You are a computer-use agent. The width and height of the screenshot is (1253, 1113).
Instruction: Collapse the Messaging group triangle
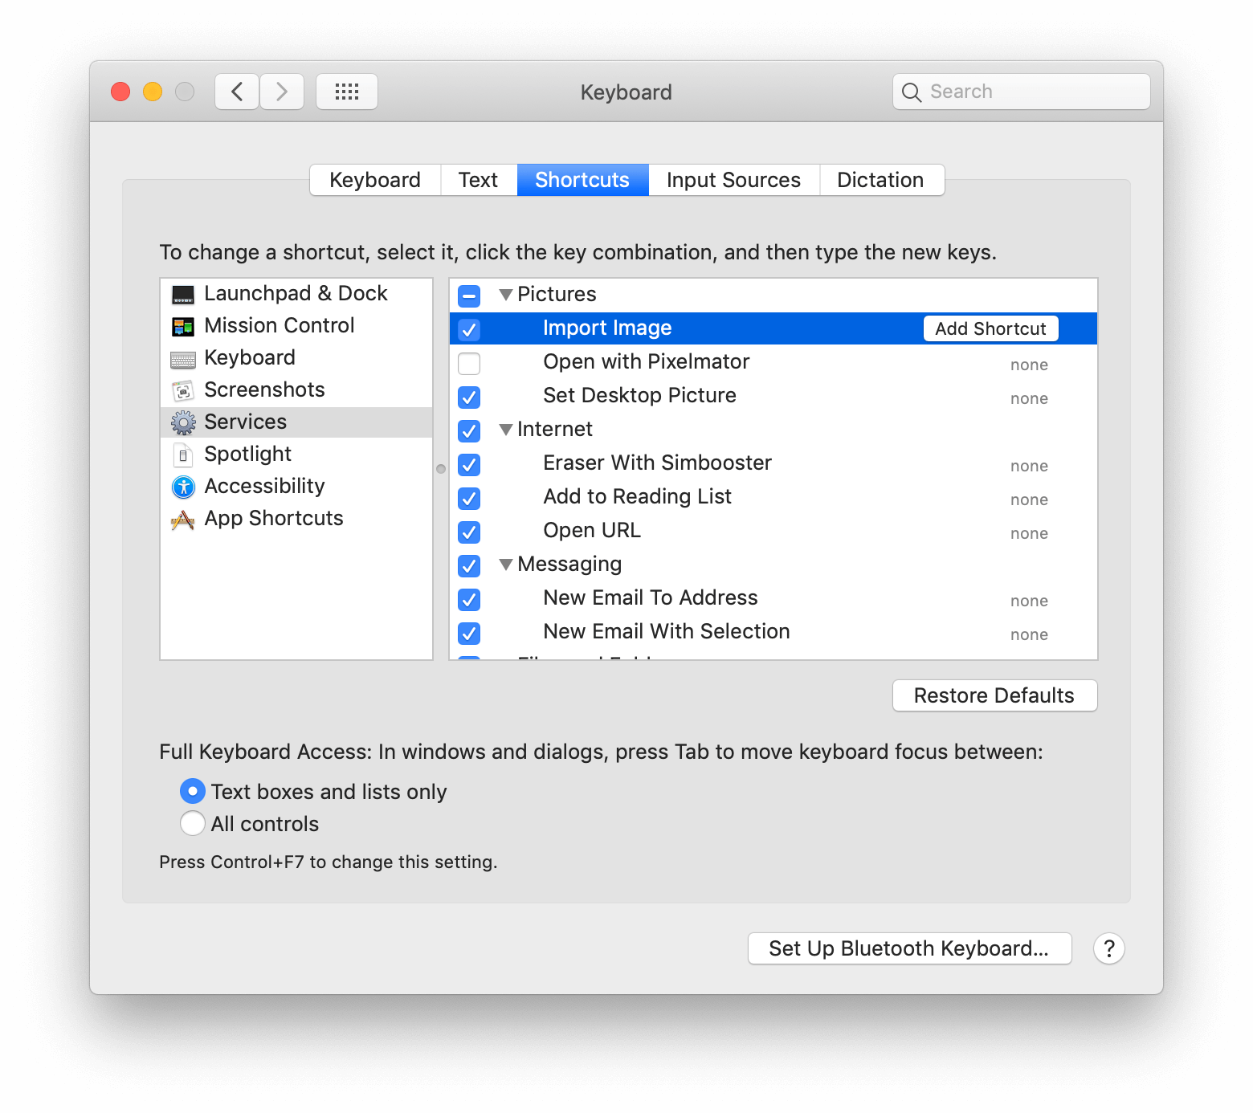tap(506, 565)
